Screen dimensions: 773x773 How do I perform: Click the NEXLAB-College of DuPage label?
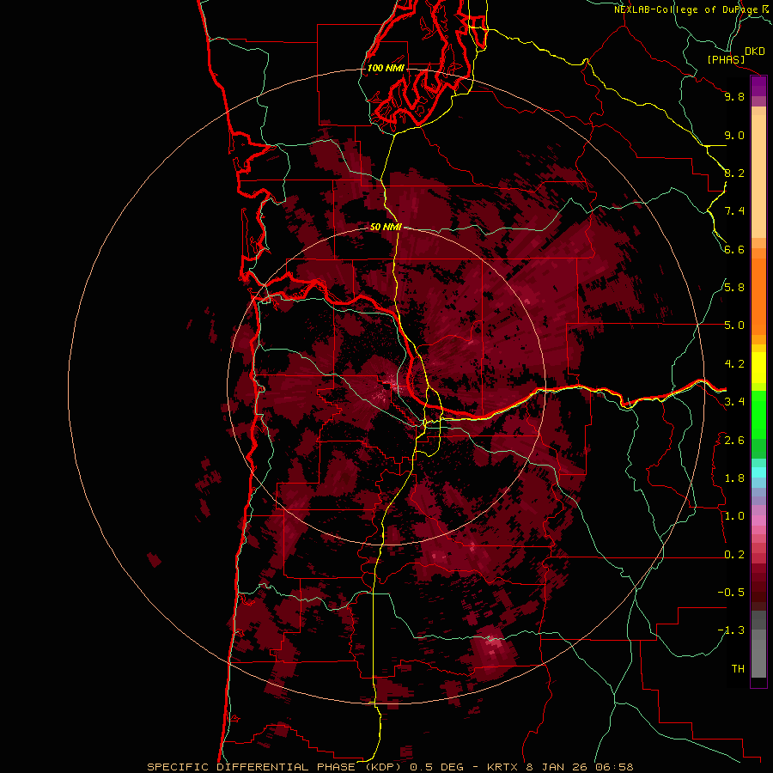[x=685, y=9]
